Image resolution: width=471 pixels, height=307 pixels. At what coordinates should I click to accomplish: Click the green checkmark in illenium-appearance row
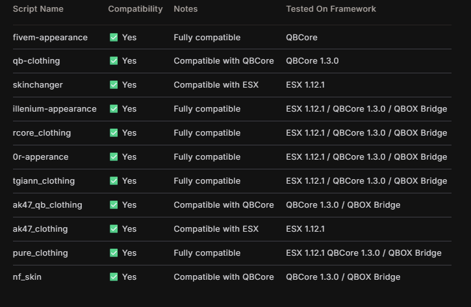tap(114, 108)
